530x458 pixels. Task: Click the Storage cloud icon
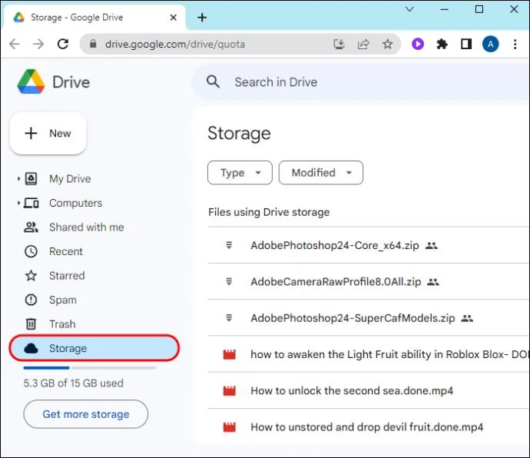[31, 348]
